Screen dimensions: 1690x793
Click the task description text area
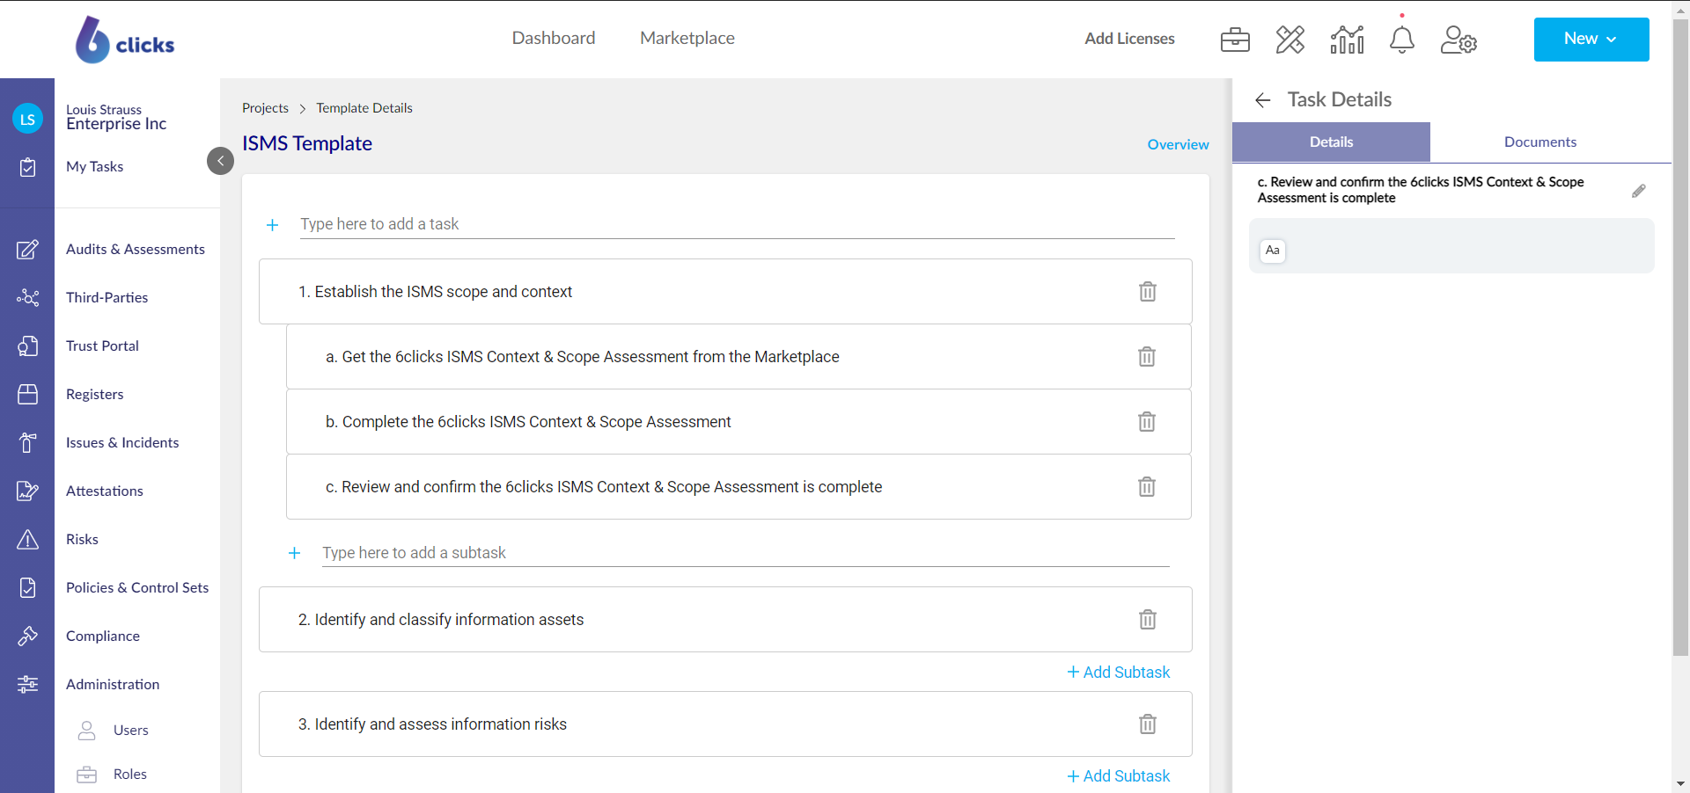(x=1451, y=246)
